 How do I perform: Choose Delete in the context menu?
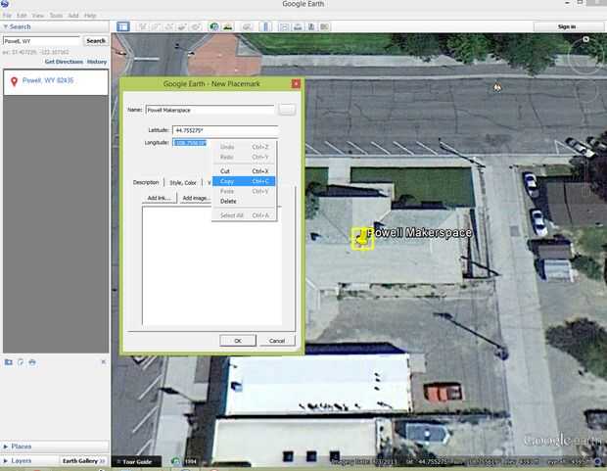tap(244, 202)
